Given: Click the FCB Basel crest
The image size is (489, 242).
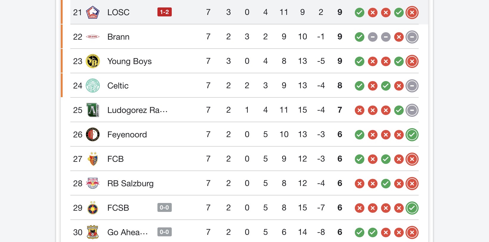Looking at the screenshot, I should coord(92,159).
